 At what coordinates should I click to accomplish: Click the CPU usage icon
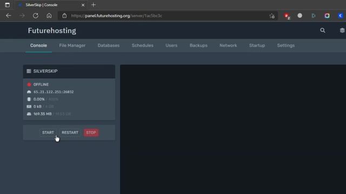[x=29, y=99]
